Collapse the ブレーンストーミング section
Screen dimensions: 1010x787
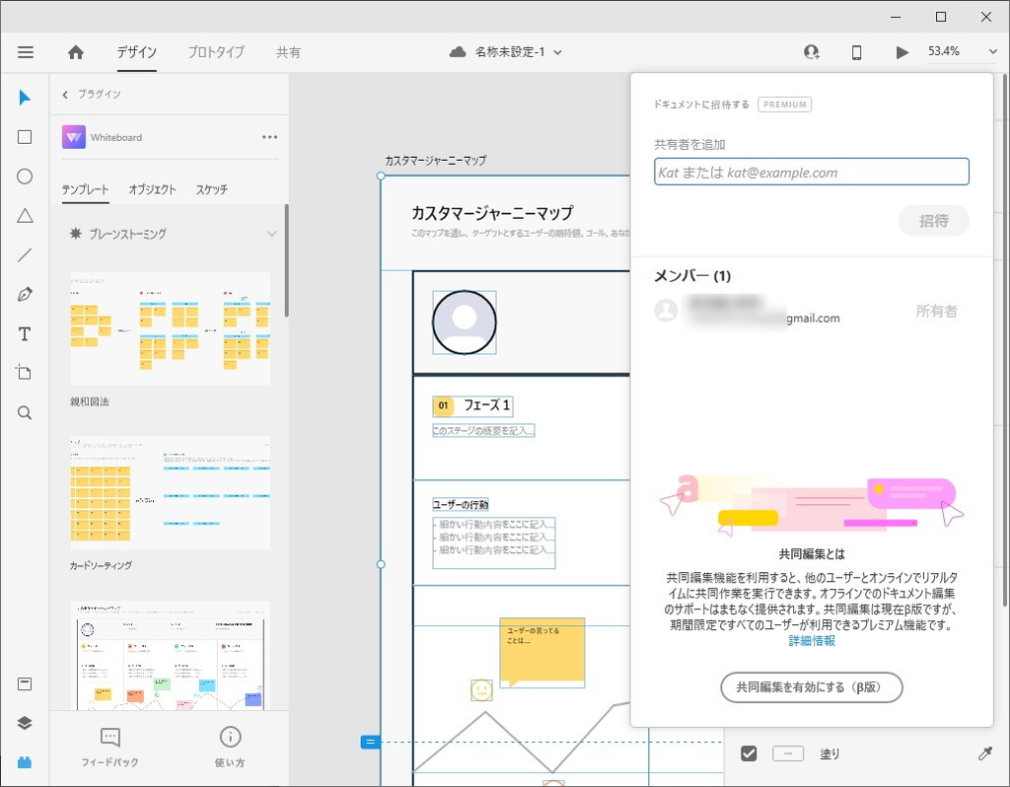tap(272, 234)
